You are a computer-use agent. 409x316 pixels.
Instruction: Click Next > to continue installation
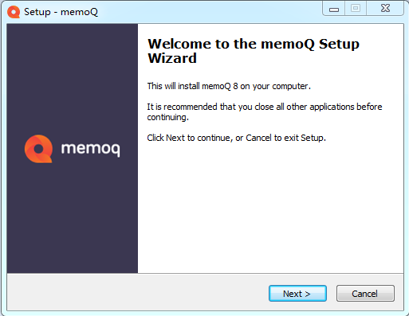pos(297,294)
